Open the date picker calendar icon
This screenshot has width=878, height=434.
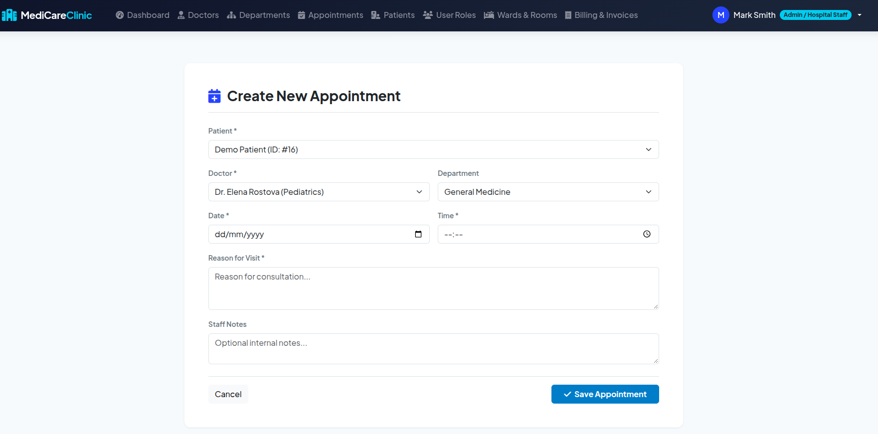point(418,234)
